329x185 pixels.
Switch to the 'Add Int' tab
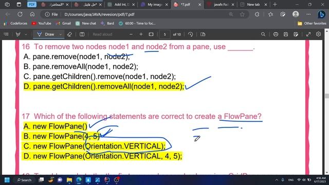pyautogui.click(x=121, y=5)
